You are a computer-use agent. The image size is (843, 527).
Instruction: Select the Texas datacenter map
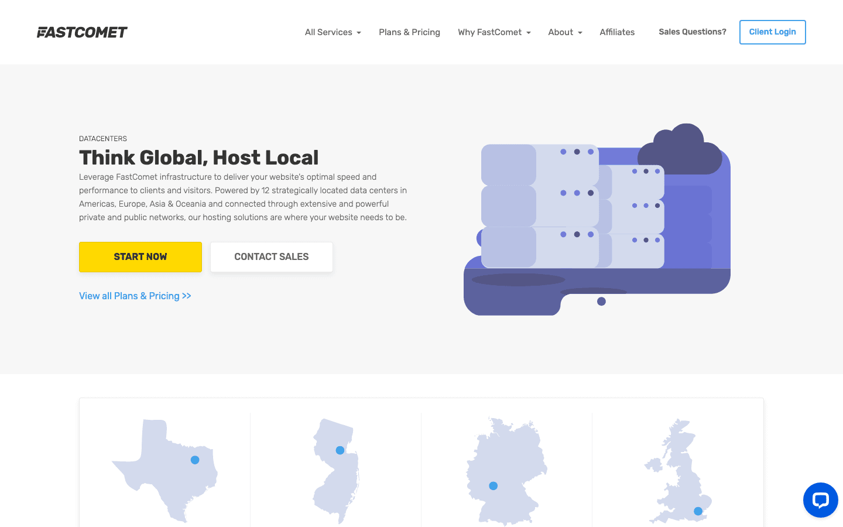coord(165,471)
